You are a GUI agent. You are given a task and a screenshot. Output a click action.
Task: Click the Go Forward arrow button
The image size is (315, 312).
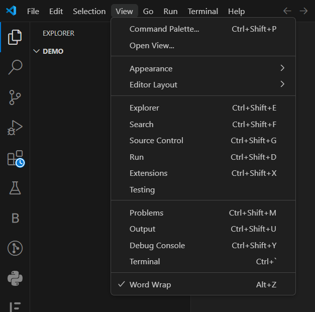pyautogui.click(x=303, y=11)
